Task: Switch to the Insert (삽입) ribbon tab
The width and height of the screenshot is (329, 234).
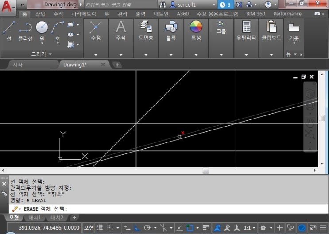Action: tap(40, 14)
